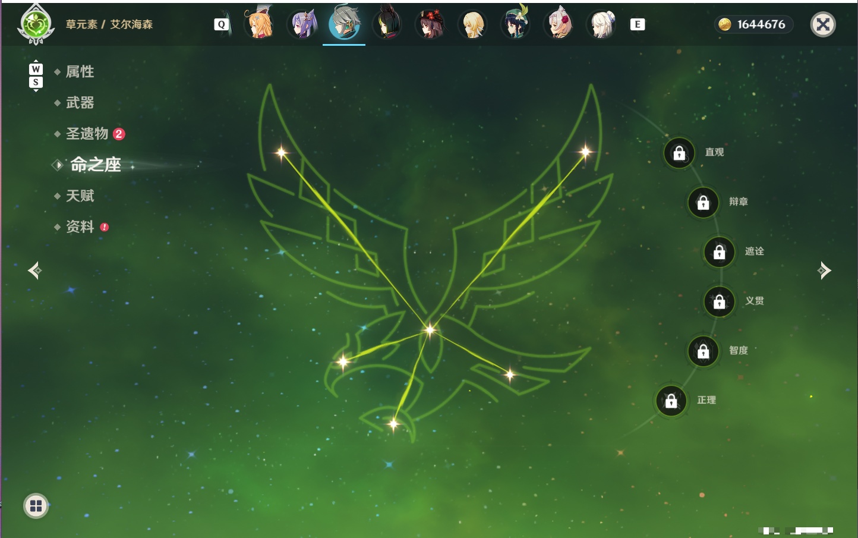The image size is (858, 538).
Task: Select the purple-haired character avatar
Action: click(x=302, y=24)
